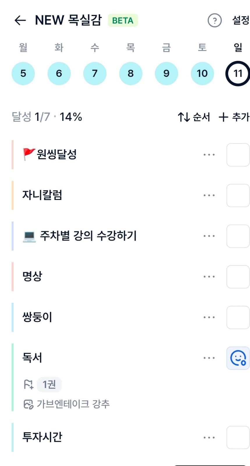Open three-dot menu for 원씽달성
Viewport: 250px width, 466px height.
209,155
